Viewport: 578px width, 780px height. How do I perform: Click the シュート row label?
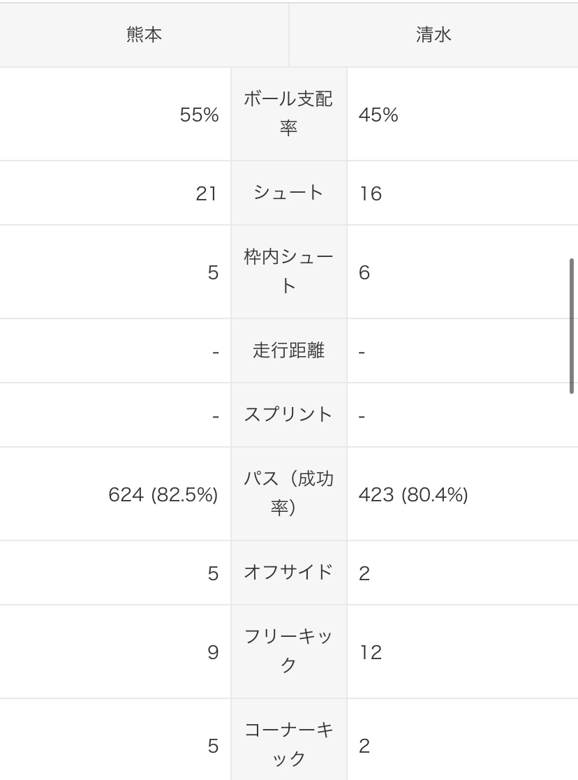pos(288,193)
